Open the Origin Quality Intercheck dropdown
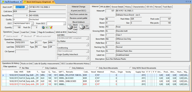Screen dimensions: 192x92 tap(87, 57)
